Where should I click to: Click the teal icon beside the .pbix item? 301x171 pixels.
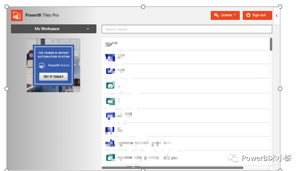(x=110, y=157)
